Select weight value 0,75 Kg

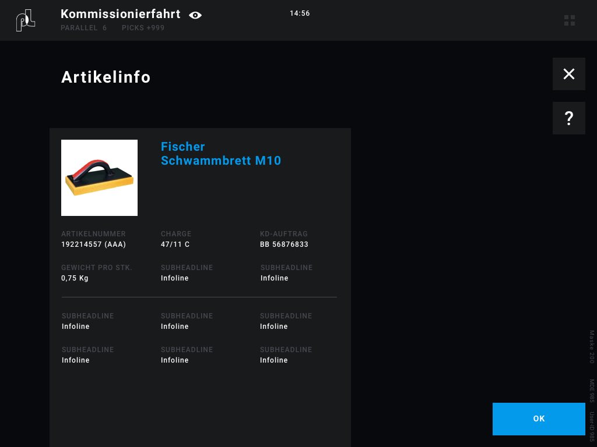click(75, 278)
